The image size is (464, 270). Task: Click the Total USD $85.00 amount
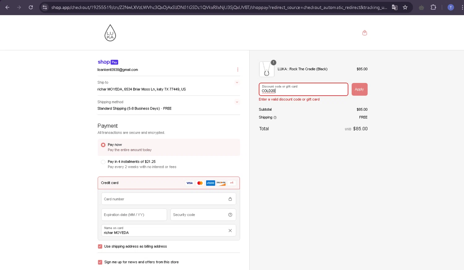(x=356, y=129)
